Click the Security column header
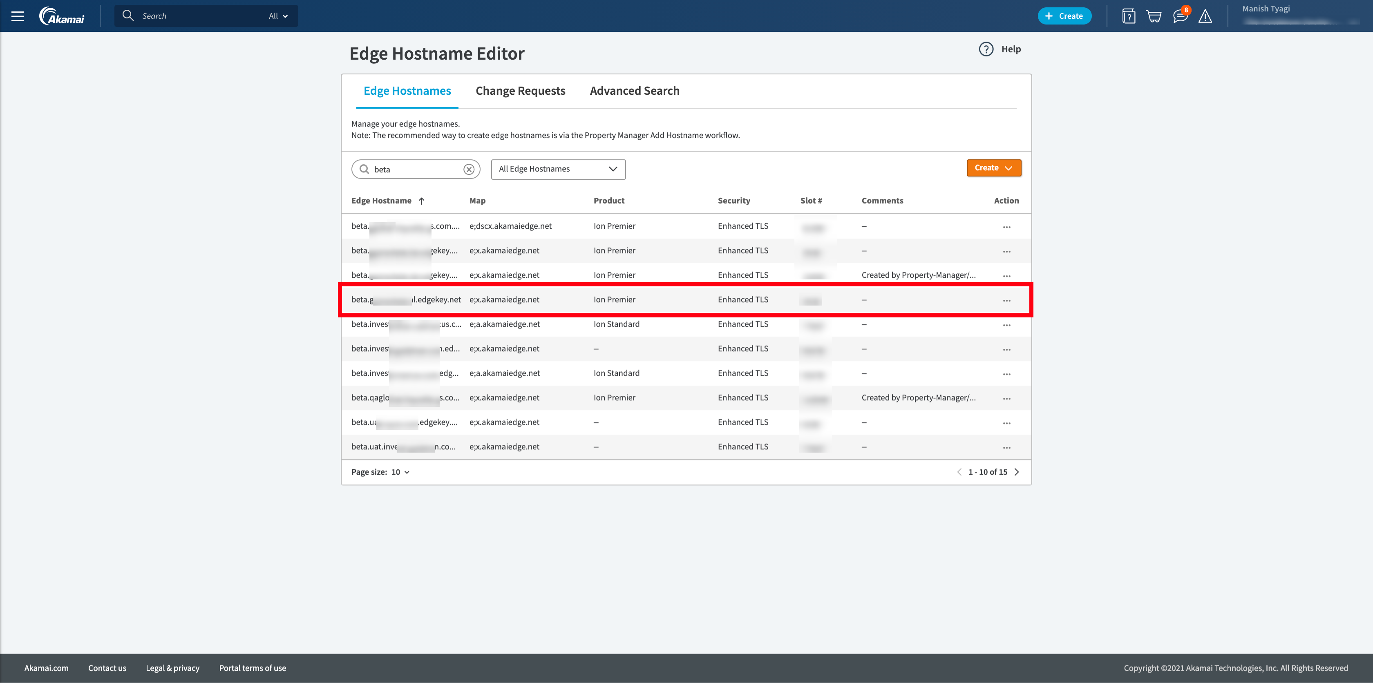Screen dimensions: 1373x683 [x=733, y=201]
